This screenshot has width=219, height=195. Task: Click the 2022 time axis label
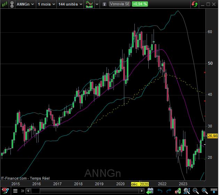[162, 184]
